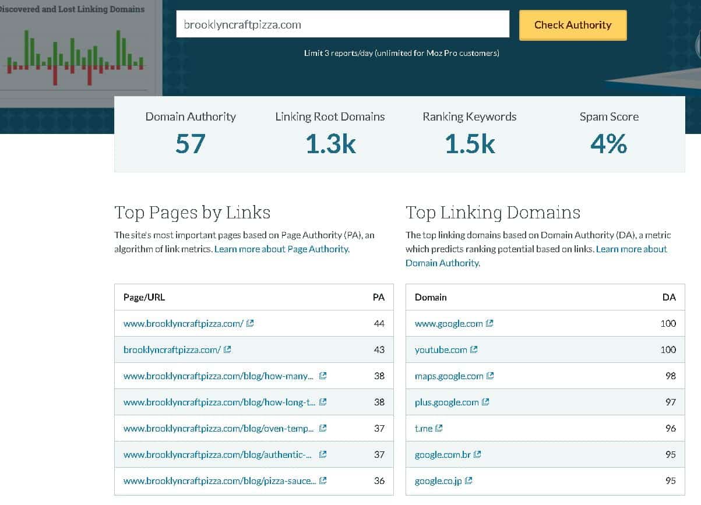Screen dimensions: 701x505
Task: Click the Check Authority button
Action: pos(573,25)
